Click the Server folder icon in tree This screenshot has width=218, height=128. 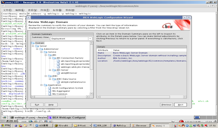(37, 46)
